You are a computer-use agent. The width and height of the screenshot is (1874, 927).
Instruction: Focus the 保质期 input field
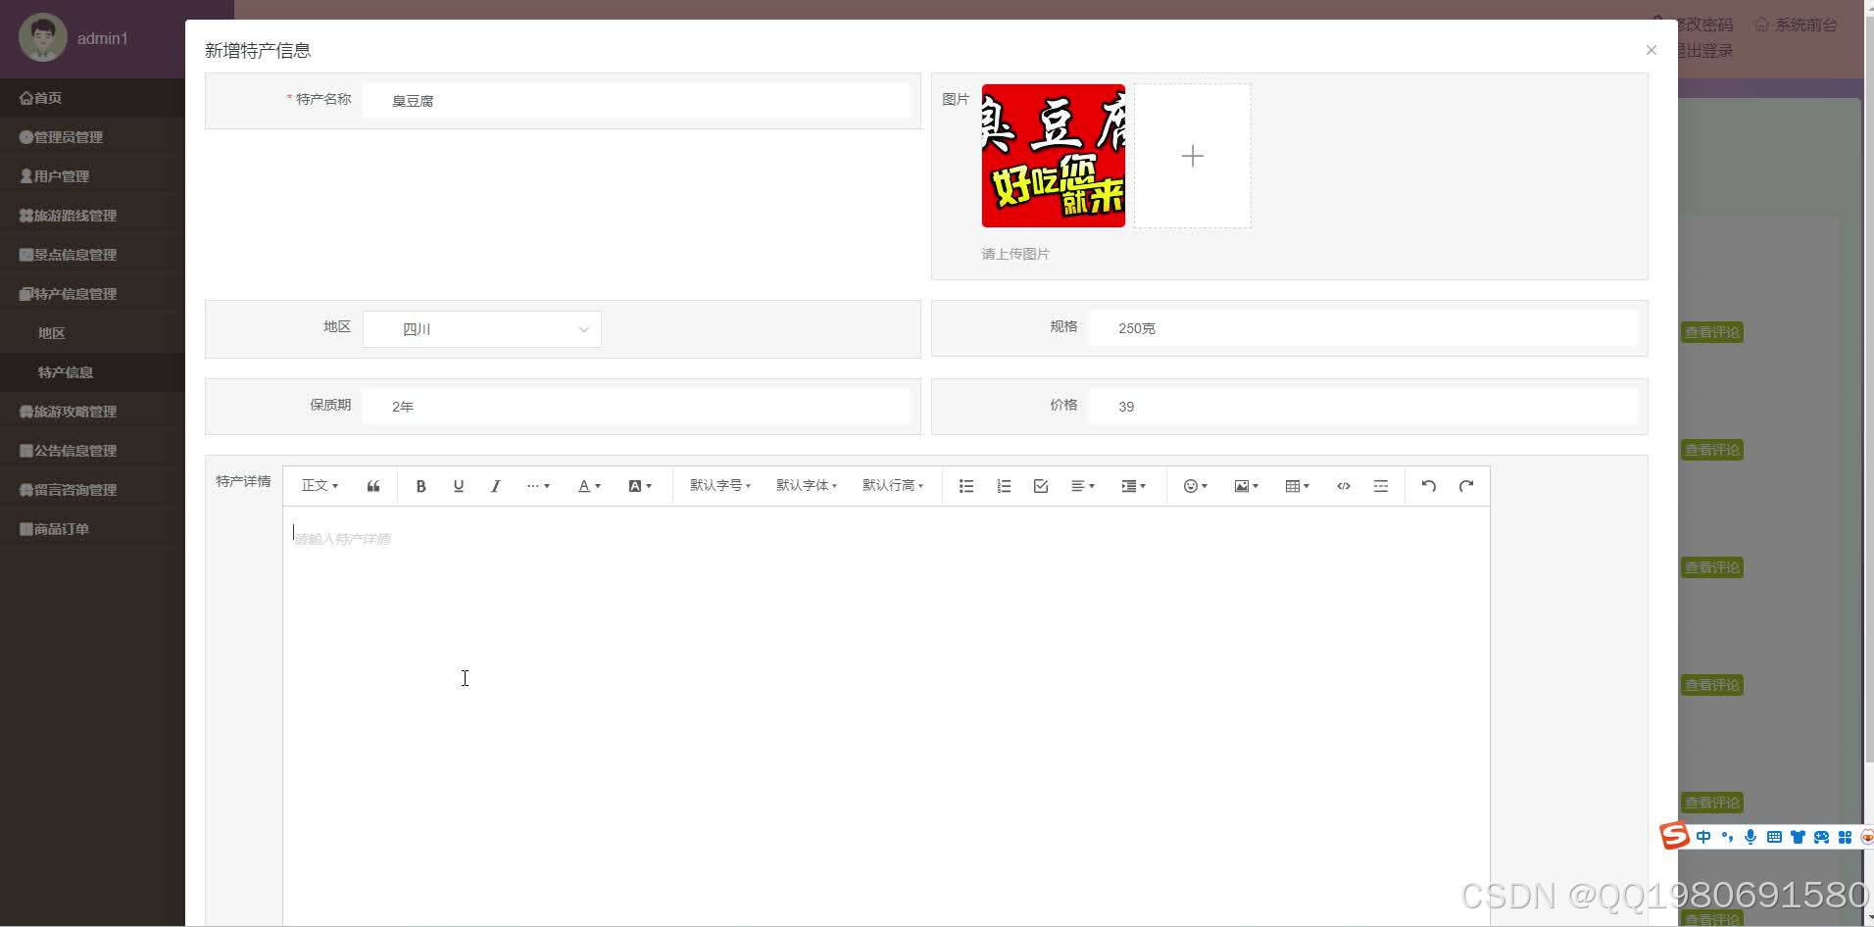click(636, 407)
